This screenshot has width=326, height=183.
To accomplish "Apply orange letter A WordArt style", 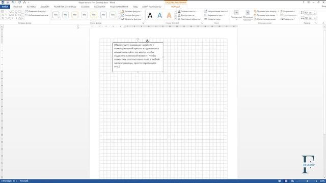I will [169, 15].
